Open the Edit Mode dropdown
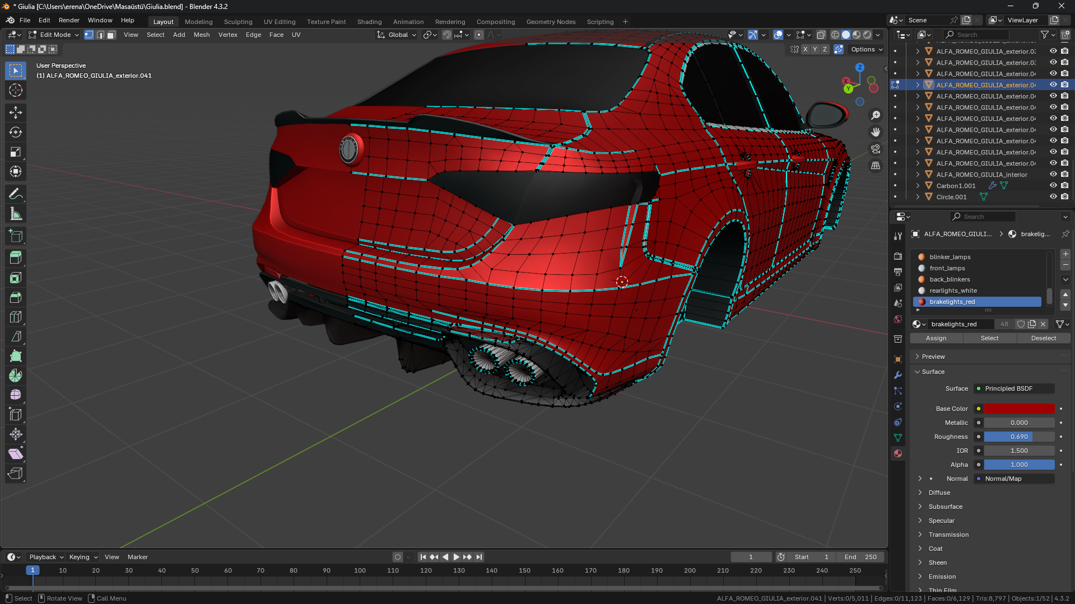 point(54,35)
